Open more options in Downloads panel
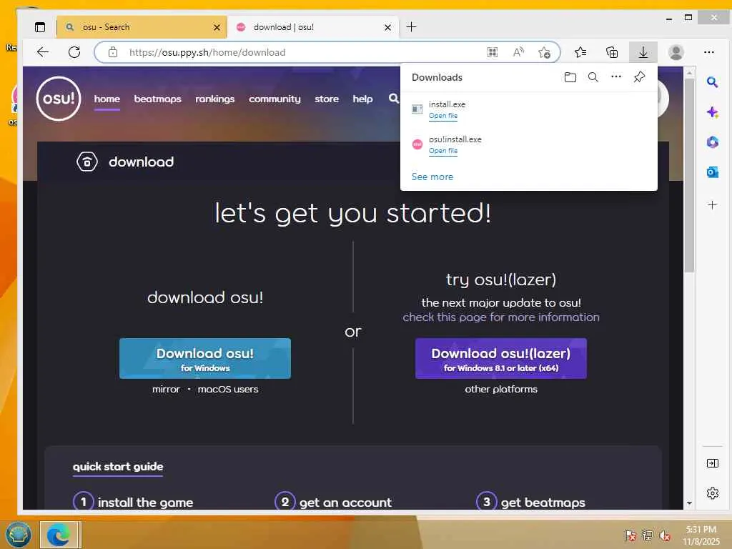The image size is (732, 549). (x=616, y=76)
